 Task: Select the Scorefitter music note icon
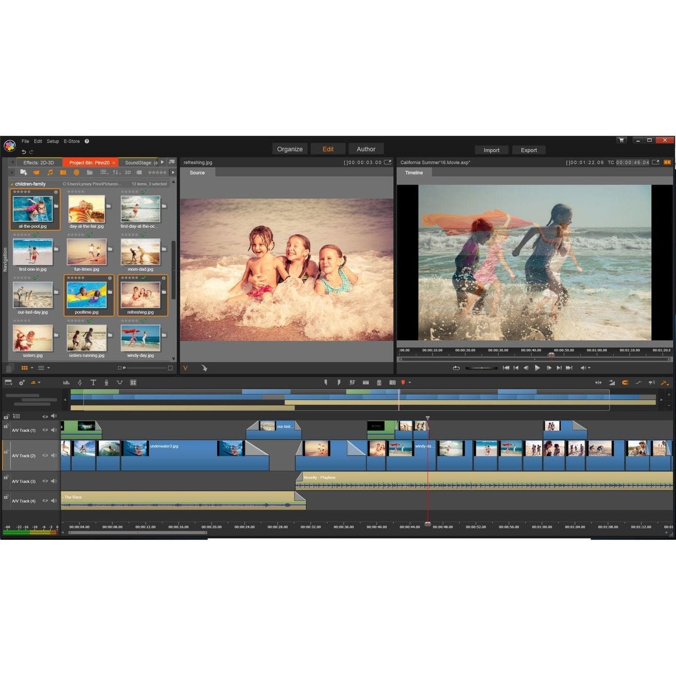pyautogui.click(x=80, y=382)
